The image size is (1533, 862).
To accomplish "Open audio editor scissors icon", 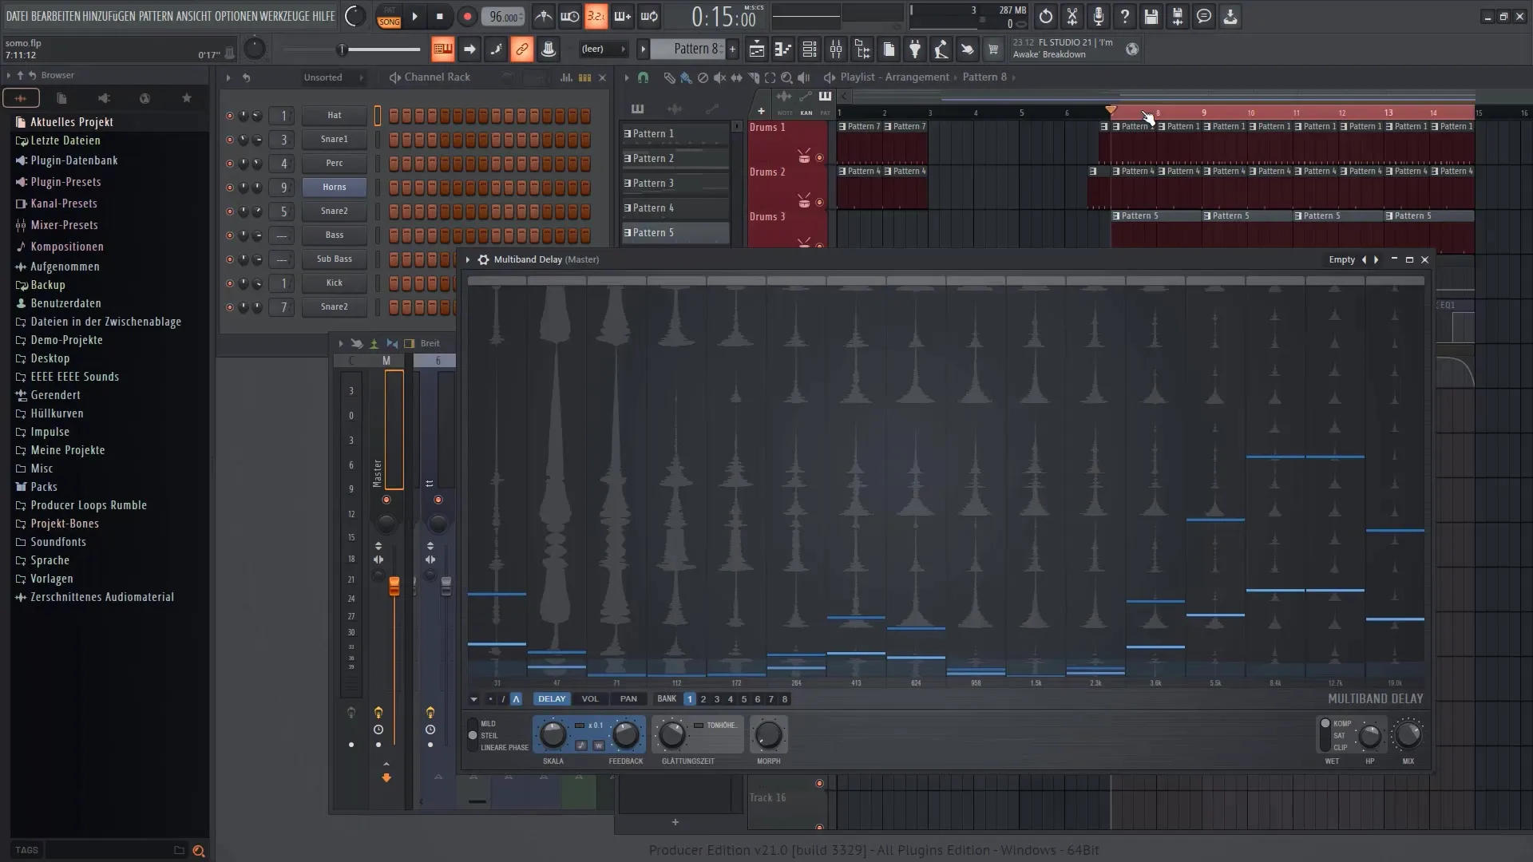I will (1072, 16).
